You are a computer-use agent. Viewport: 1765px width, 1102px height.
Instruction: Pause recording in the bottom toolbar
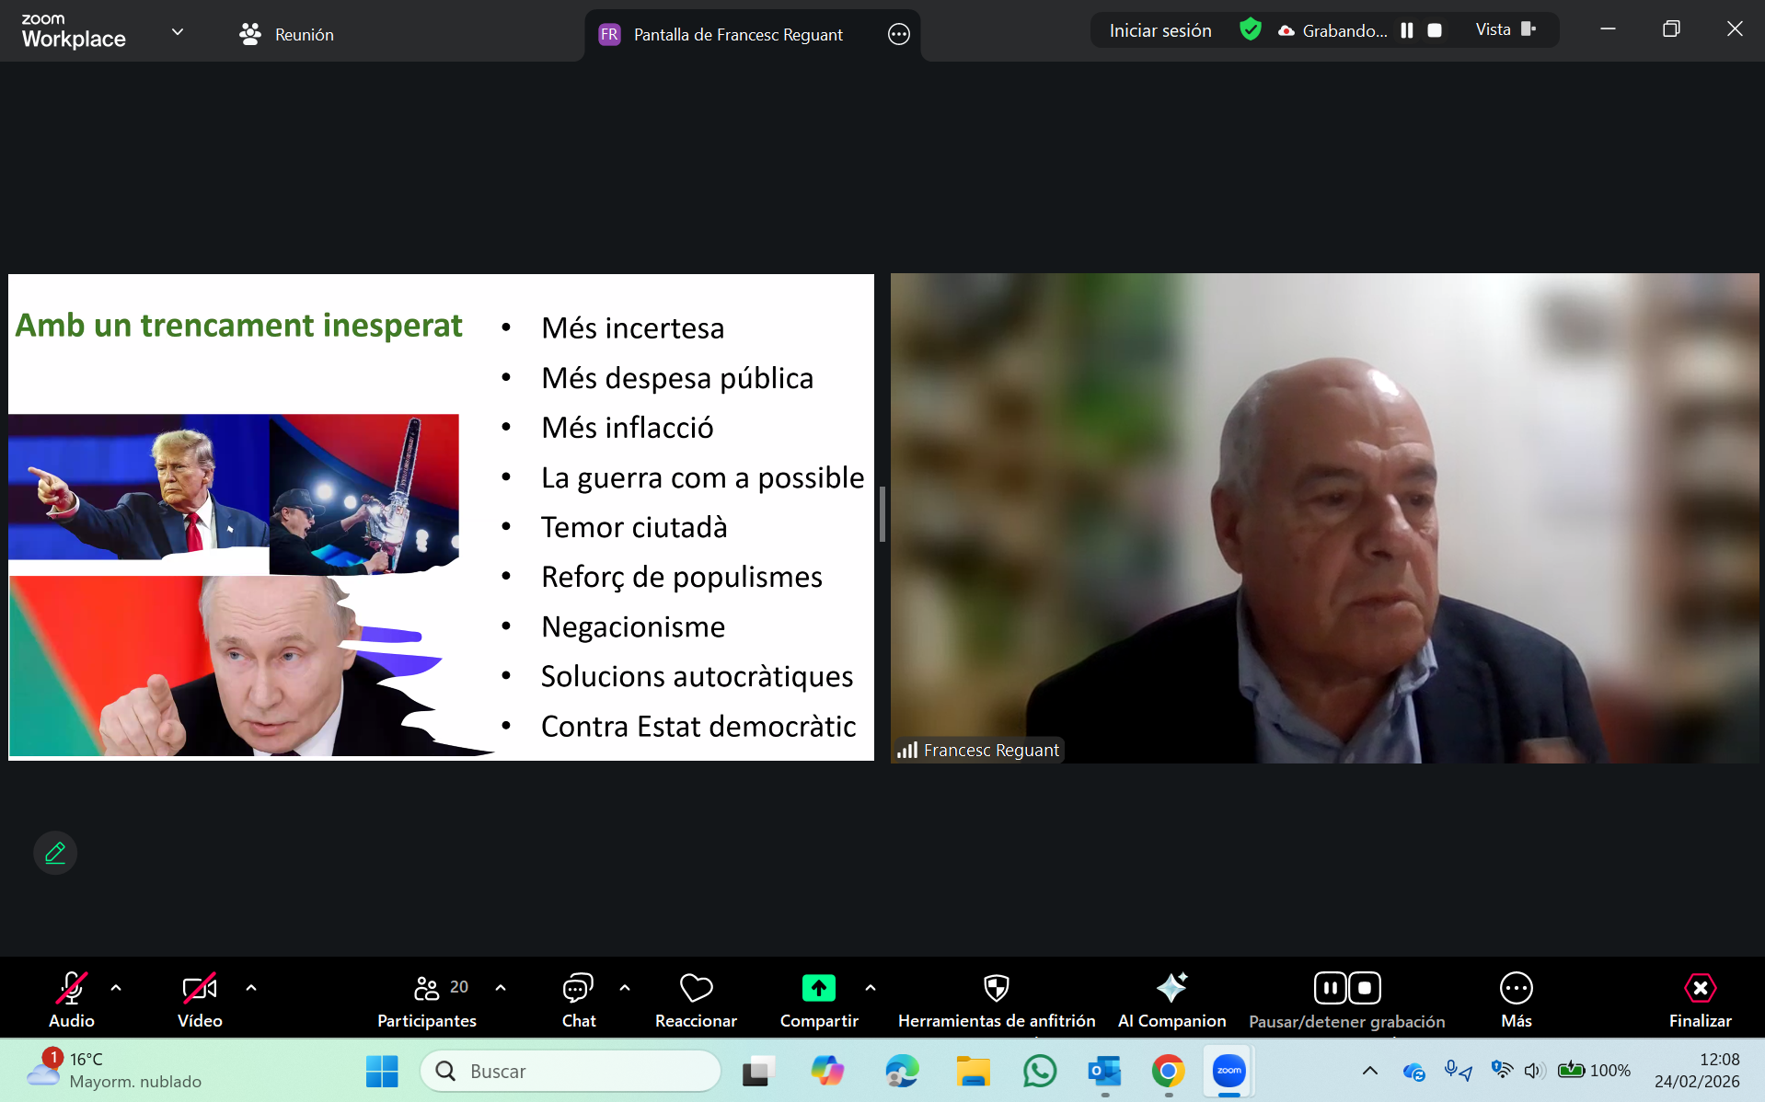(x=1330, y=989)
